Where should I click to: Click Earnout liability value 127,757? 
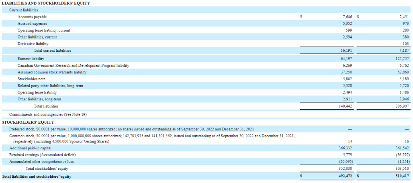coord(402,59)
